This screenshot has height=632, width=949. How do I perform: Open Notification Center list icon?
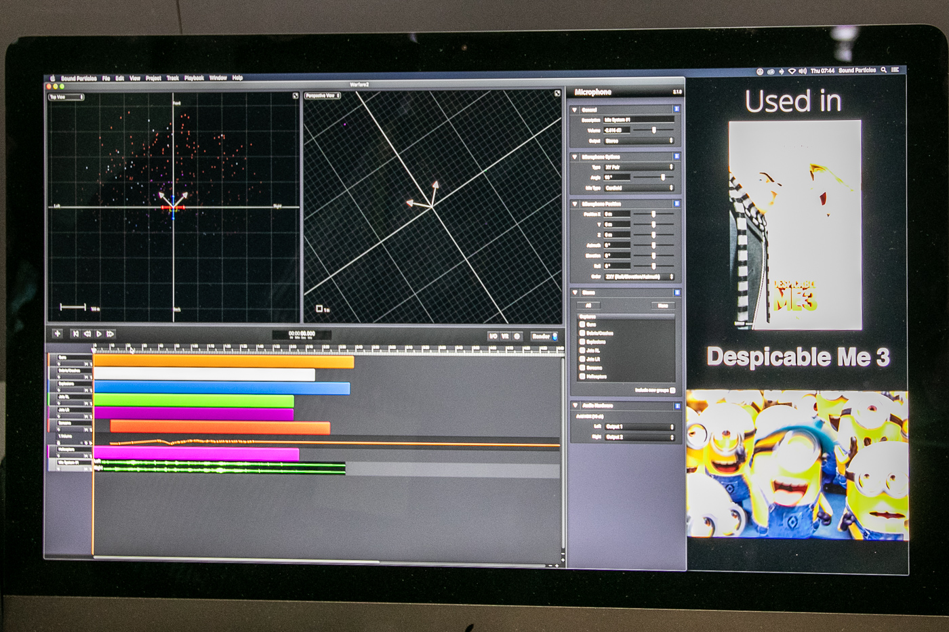[895, 70]
